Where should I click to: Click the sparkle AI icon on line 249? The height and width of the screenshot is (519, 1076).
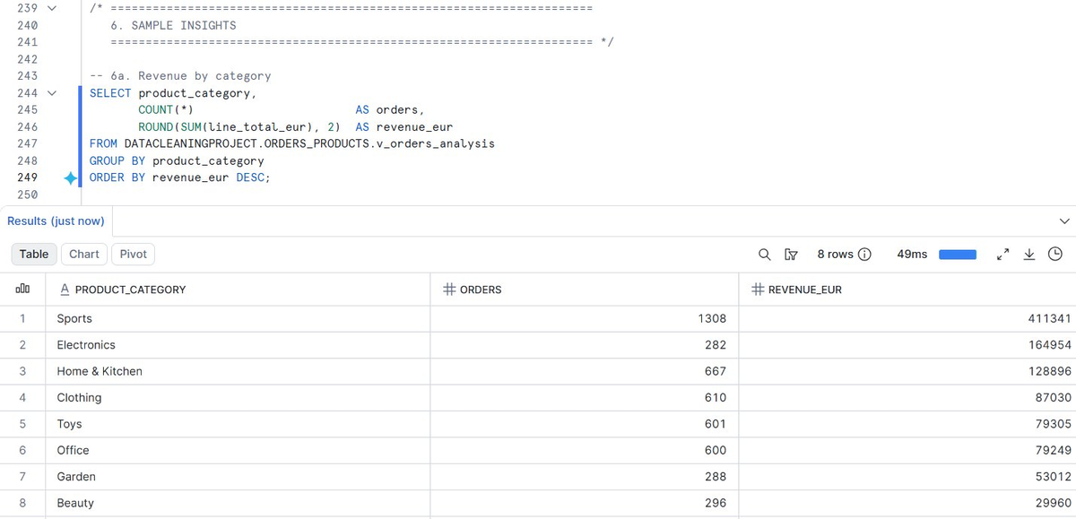[70, 178]
